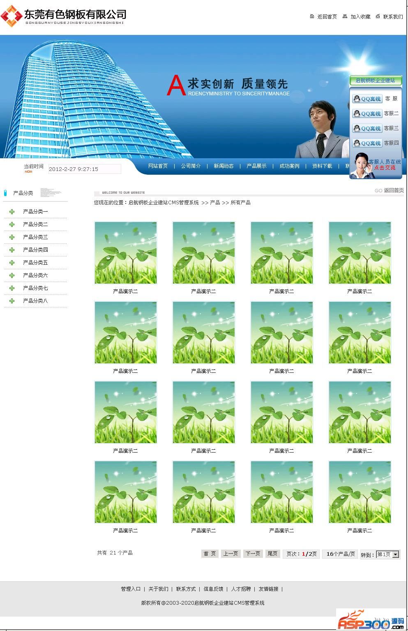Click the 人才招聘 footer link
This screenshot has width=408, height=631.
[241, 589]
